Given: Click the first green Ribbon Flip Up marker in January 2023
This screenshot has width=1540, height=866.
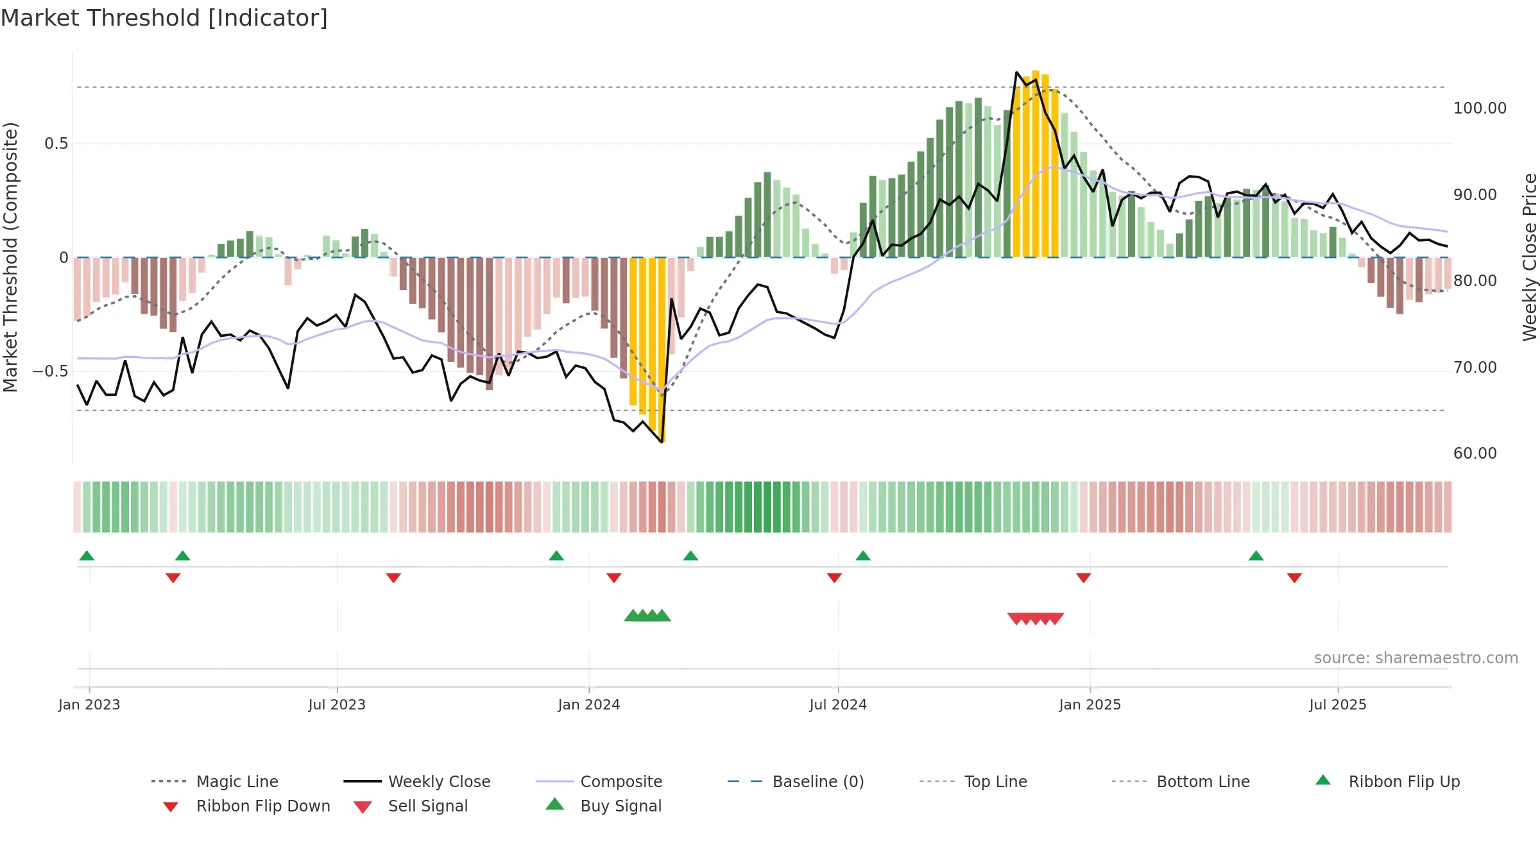Looking at the screenshot, I should 87,556.
